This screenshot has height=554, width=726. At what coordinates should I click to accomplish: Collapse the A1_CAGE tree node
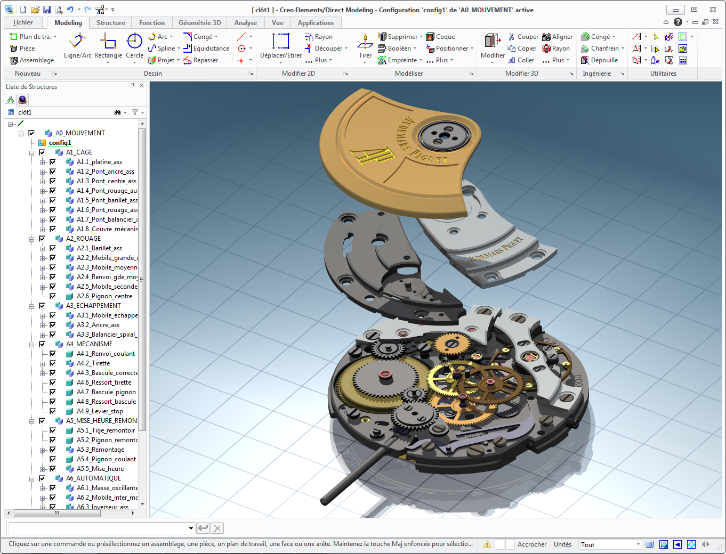(x=32, y=153)
